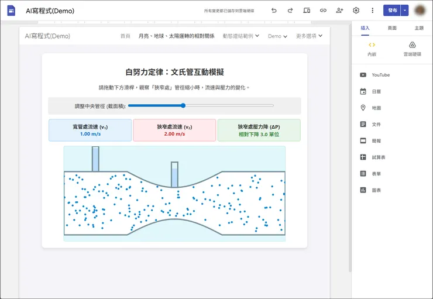433x299 pixels.
Task: Undo the last change
Action: click(x=274, y=11)
